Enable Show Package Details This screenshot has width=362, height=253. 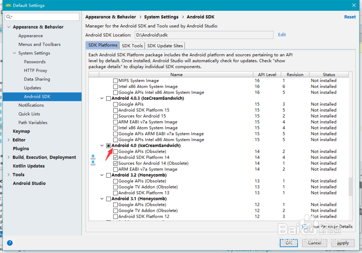[305, 226]
